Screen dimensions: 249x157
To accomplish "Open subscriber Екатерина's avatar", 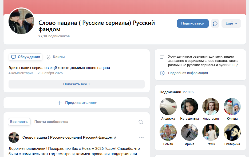I will pos(232,132).
